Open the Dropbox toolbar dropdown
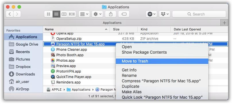 (x=165, y=14)
